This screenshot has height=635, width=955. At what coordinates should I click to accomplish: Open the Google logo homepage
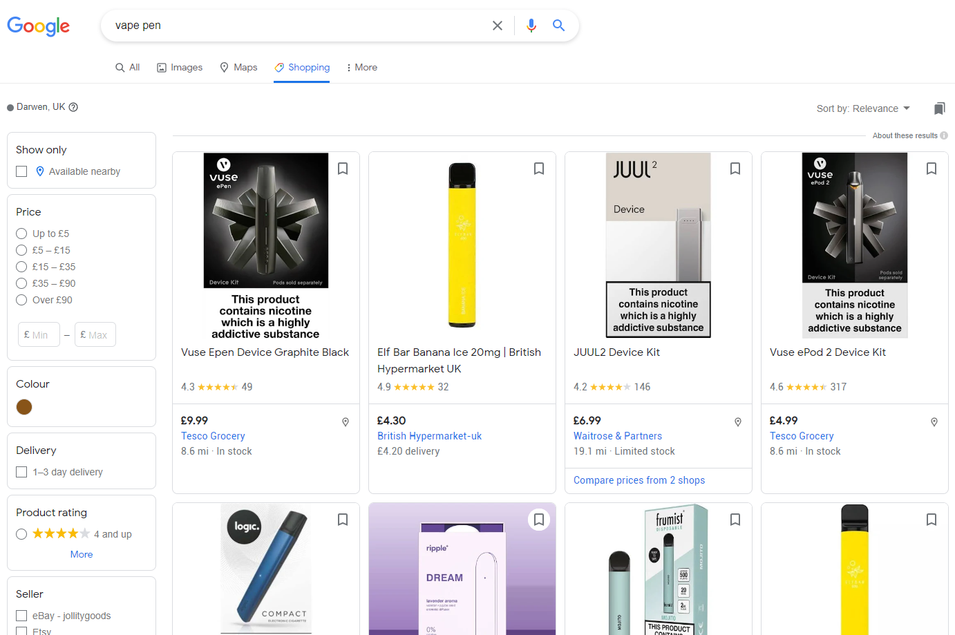(38, 26)
